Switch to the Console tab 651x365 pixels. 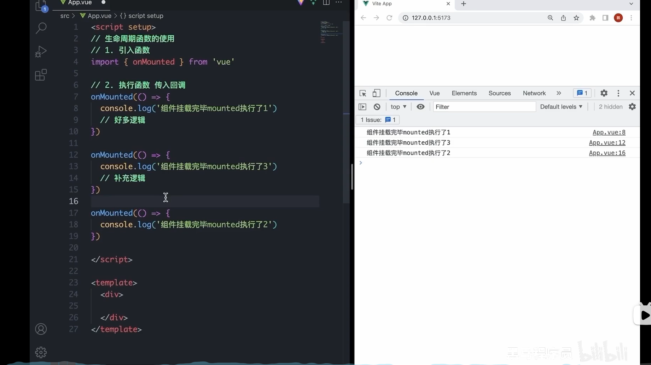pos(406,93)
